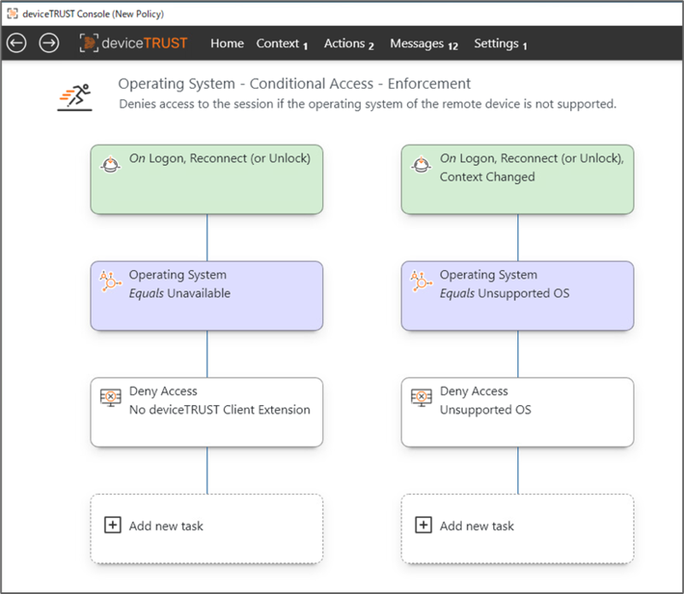
Task: Click context icon in Equals Unsupported OS card
Action: (421, 281)
